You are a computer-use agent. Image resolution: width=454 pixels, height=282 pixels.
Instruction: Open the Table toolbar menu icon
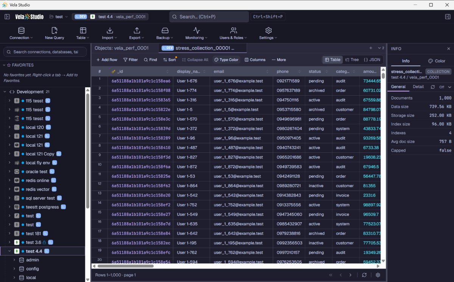pyautogui.click(x=83, y=30)
